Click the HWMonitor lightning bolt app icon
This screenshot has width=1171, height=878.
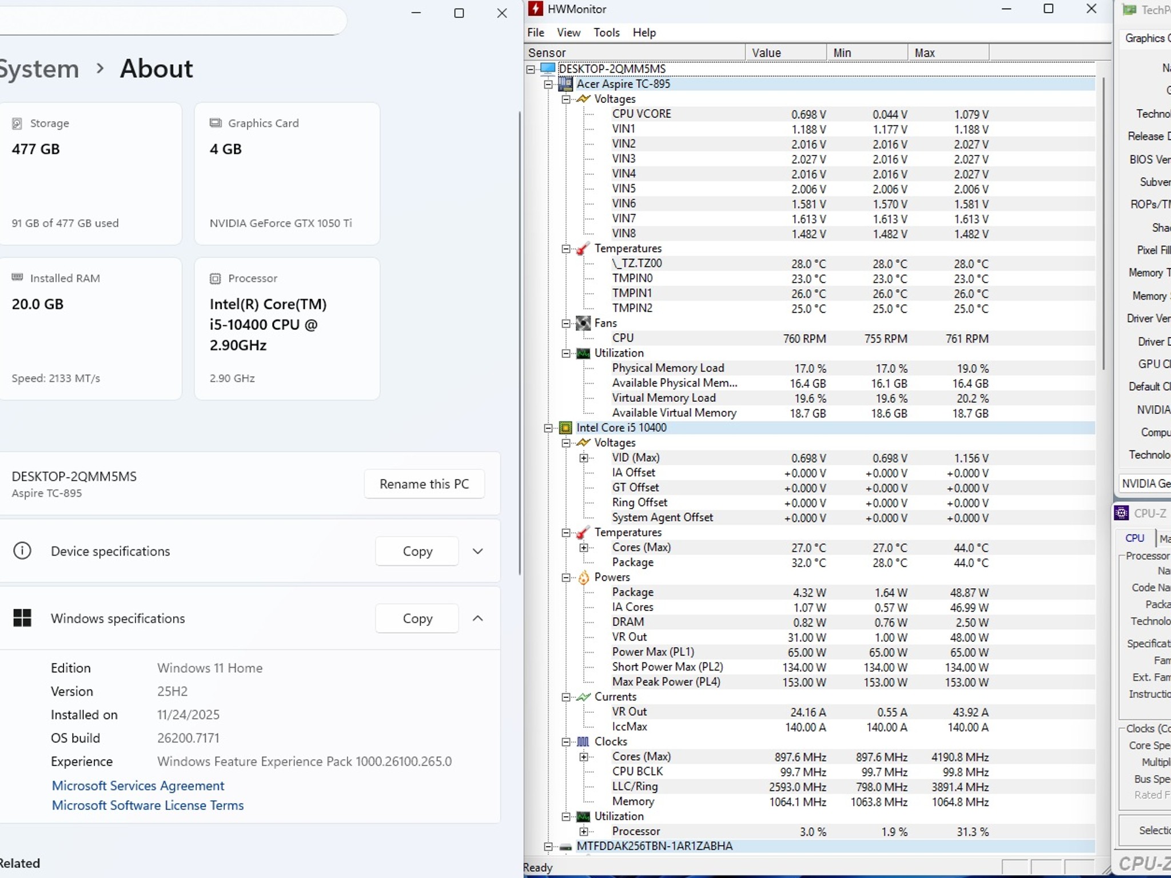tap(535, 9)
